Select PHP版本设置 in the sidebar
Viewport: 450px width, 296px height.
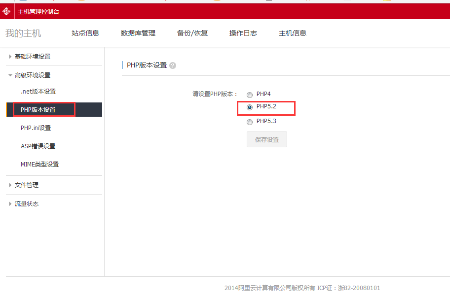click(x=38, y=110)
